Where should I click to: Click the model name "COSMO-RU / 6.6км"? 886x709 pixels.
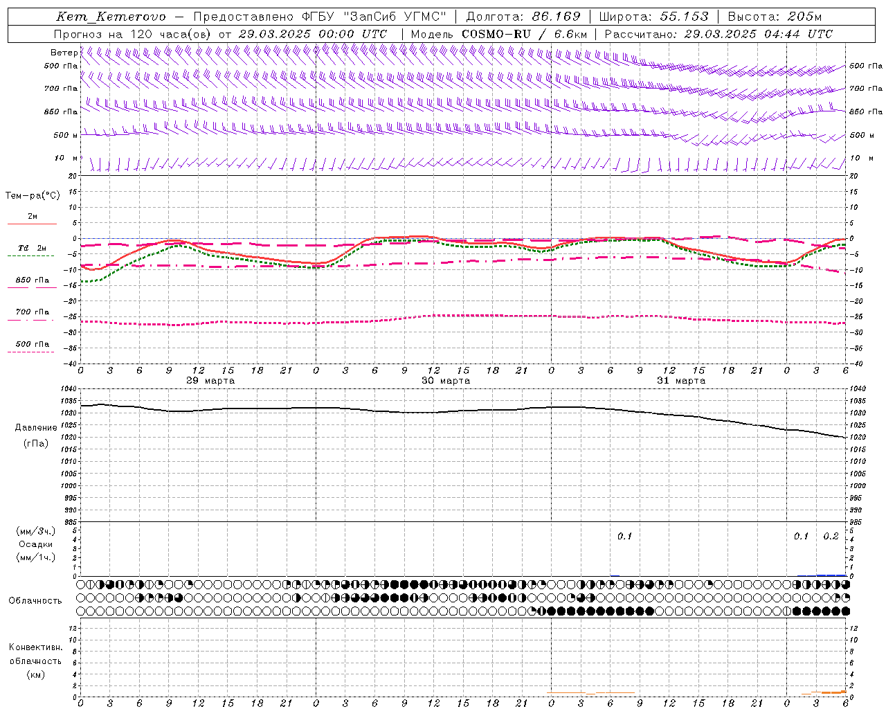[524, 34]
